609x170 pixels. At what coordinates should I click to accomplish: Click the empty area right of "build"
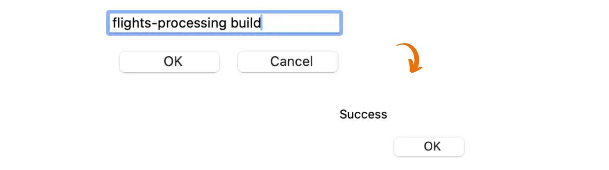[x=300, y=23]
